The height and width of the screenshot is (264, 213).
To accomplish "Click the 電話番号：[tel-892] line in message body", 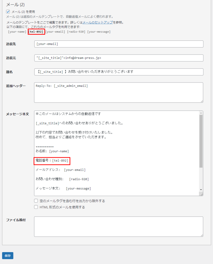I will [52, 161].
